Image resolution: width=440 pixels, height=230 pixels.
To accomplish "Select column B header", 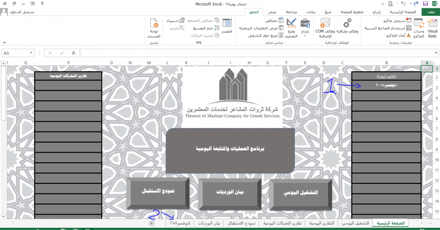I will point(386,63).
